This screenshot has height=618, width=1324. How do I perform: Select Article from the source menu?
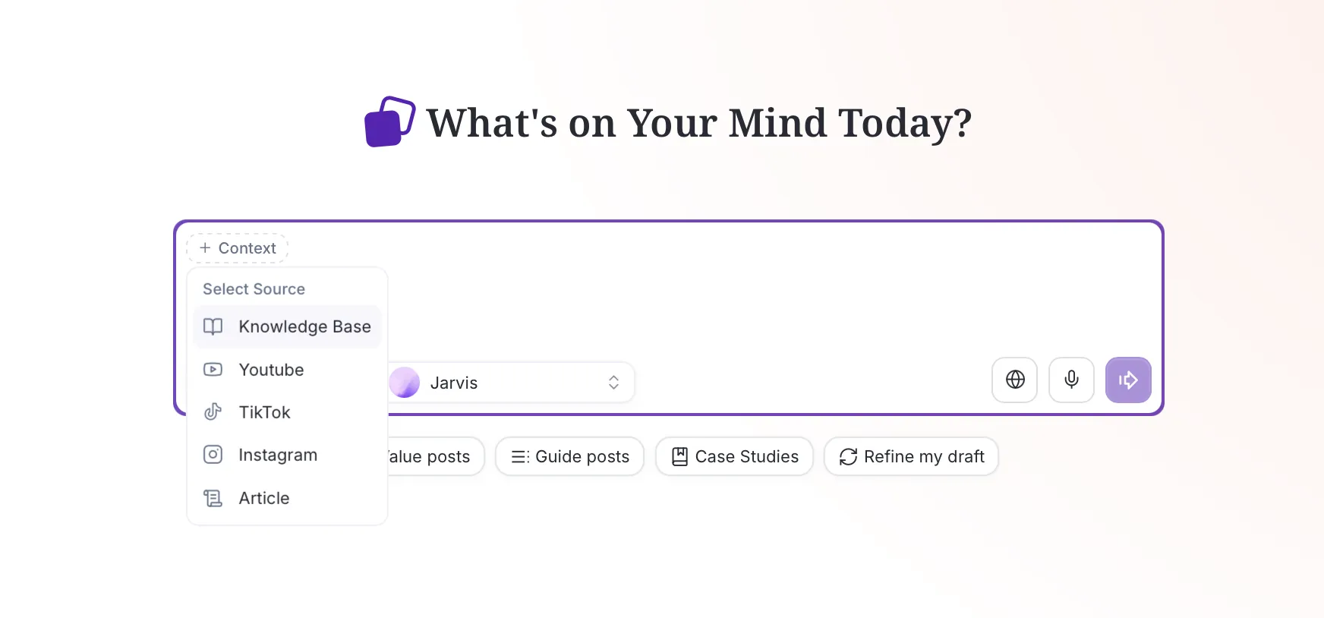tap(263, 498)
